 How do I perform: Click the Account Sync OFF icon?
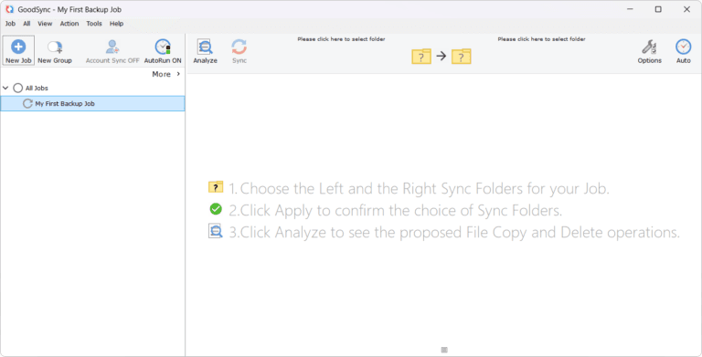click(112, 47)
